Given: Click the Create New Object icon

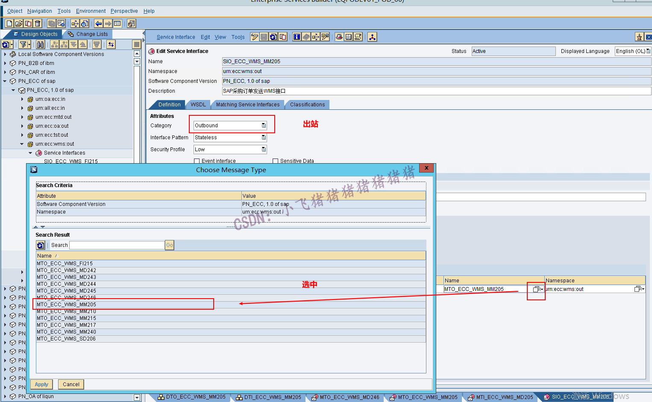Looking at the screenshot, I should tap(9, 23).
